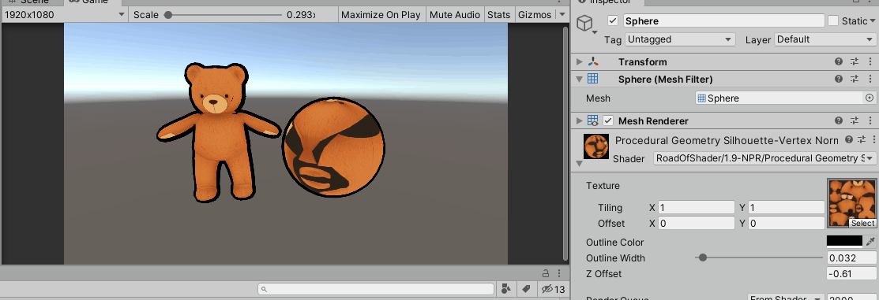
Task: Open material preset settings icon
Action: (861, 139)
